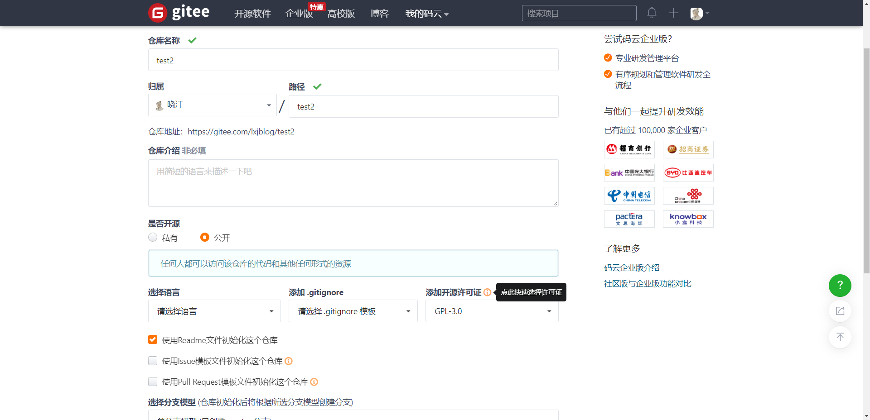Screen dimensions: 870x420
Task: Uncheck the Readme initialization checkbox
Action: click(153, 340)
